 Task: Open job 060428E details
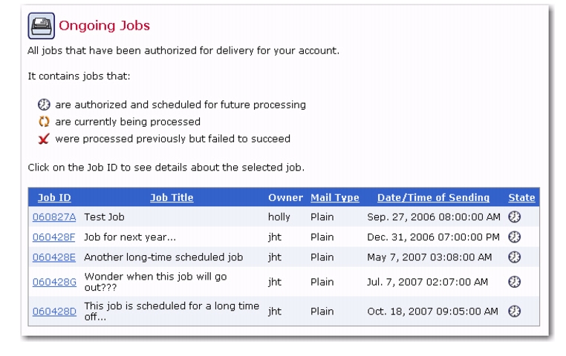(53, 257)
